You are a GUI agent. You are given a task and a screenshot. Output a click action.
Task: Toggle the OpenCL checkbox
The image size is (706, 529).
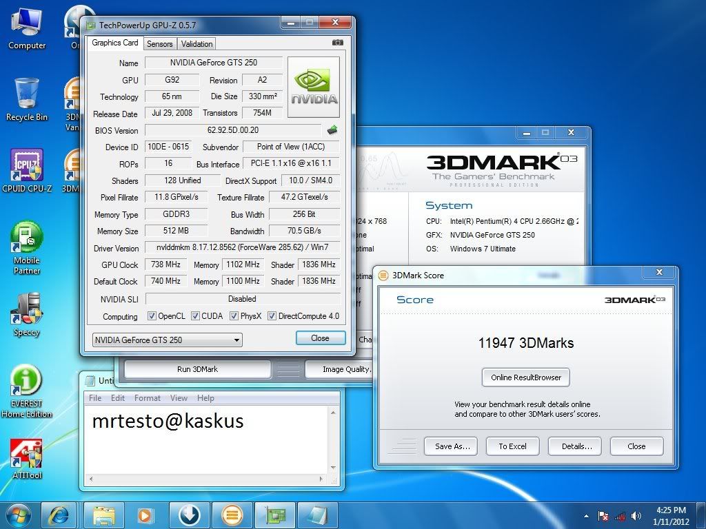click(152, 315)
